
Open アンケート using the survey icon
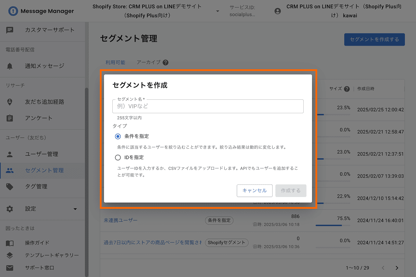click(x=9, y=118)
